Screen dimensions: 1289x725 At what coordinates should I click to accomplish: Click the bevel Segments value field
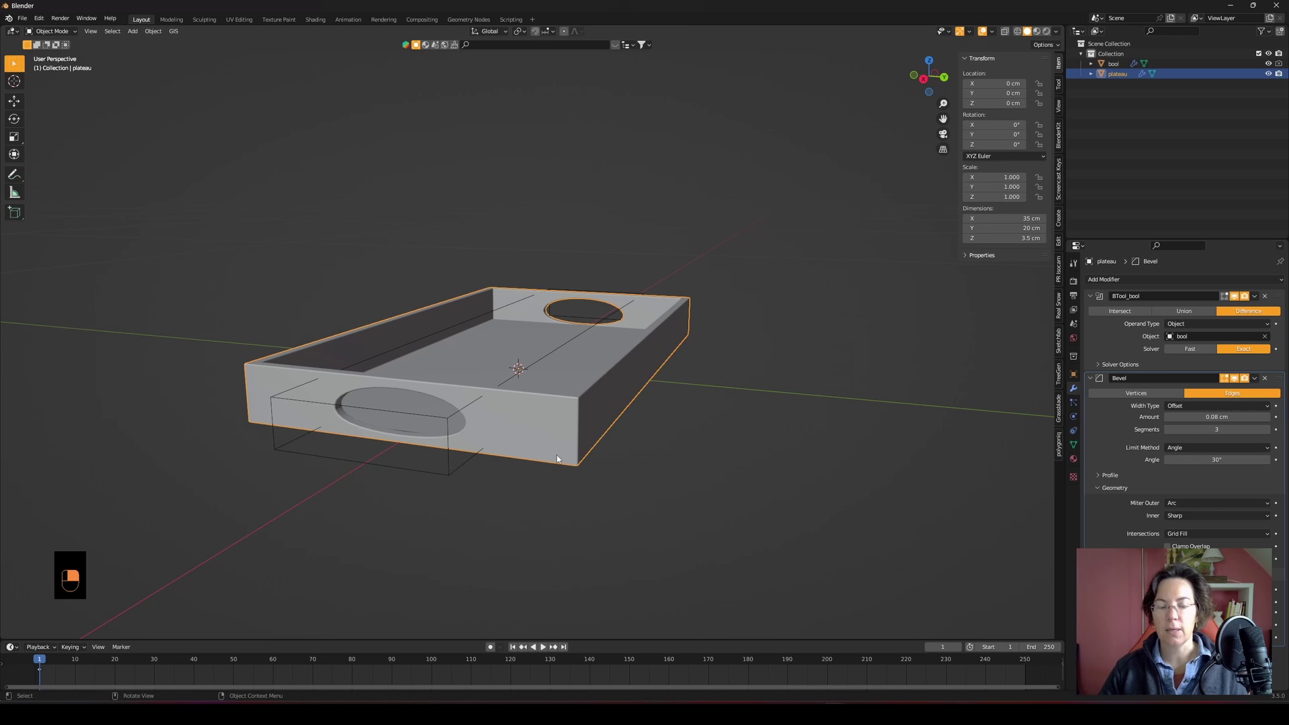click(1216, 430)
